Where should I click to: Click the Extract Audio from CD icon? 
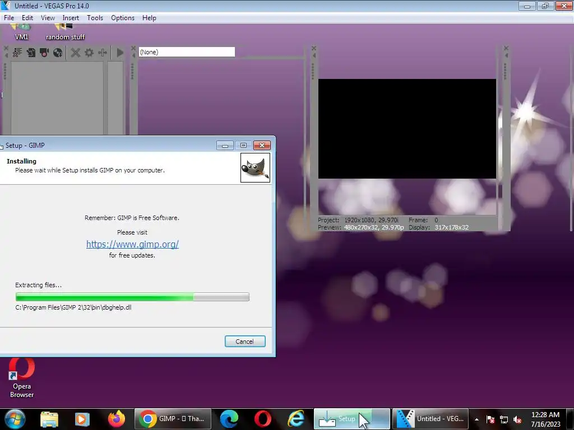tap(58, 53)
